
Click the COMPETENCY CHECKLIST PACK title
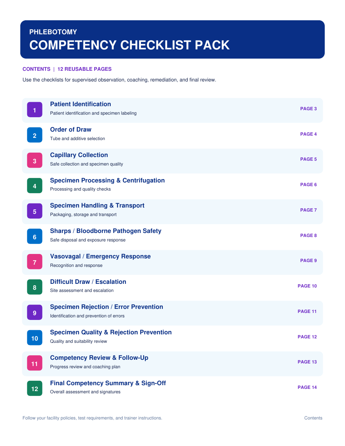(x=130, y=45)
